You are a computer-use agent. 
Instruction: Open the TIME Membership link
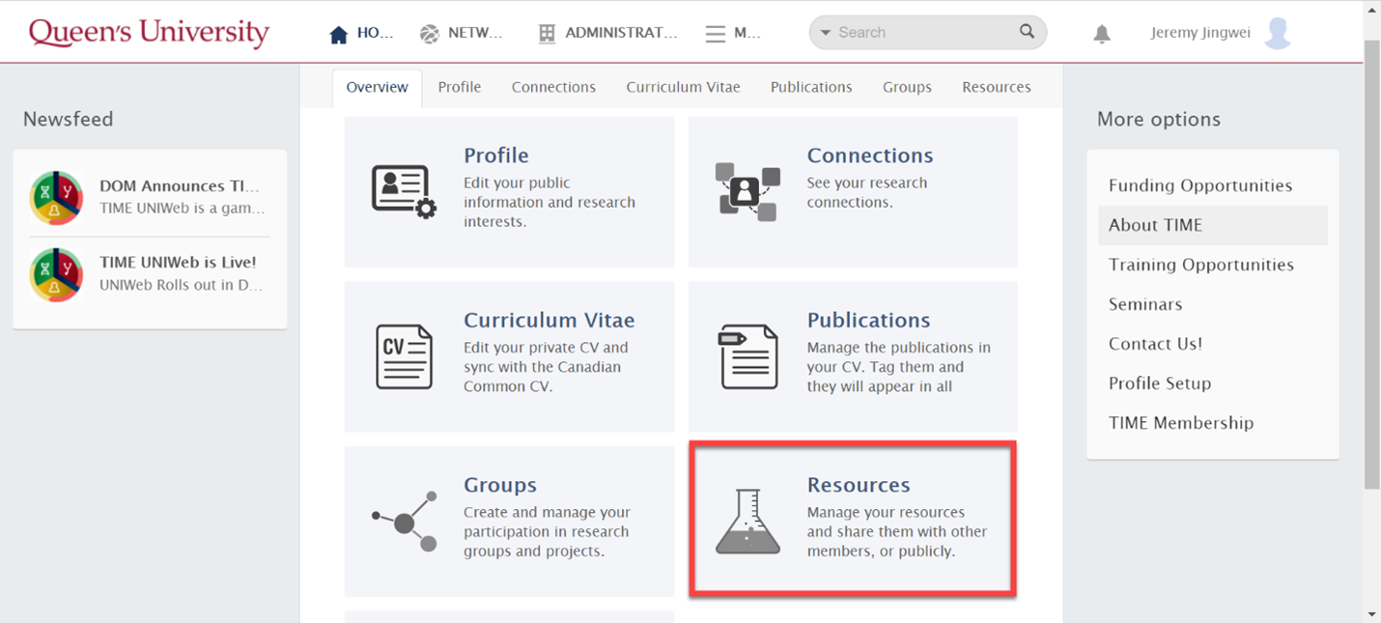(1180, 423)
